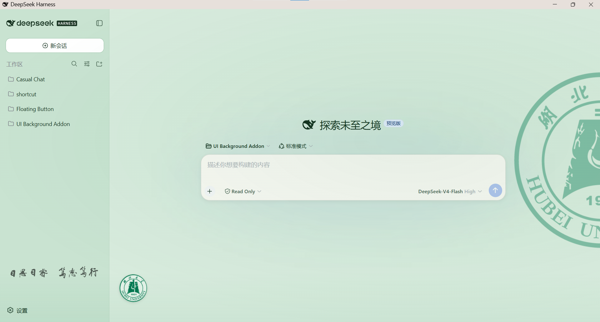Click the 预览版 preview badge
Screen dimensions: 600x322
[x=393, y=123]
